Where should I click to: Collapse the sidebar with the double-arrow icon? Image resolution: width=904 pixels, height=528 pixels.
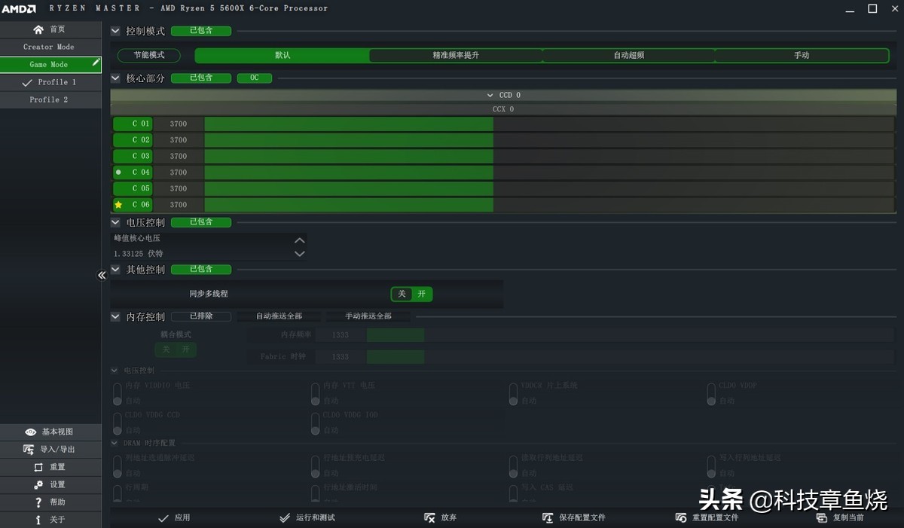tap(102, 275)
